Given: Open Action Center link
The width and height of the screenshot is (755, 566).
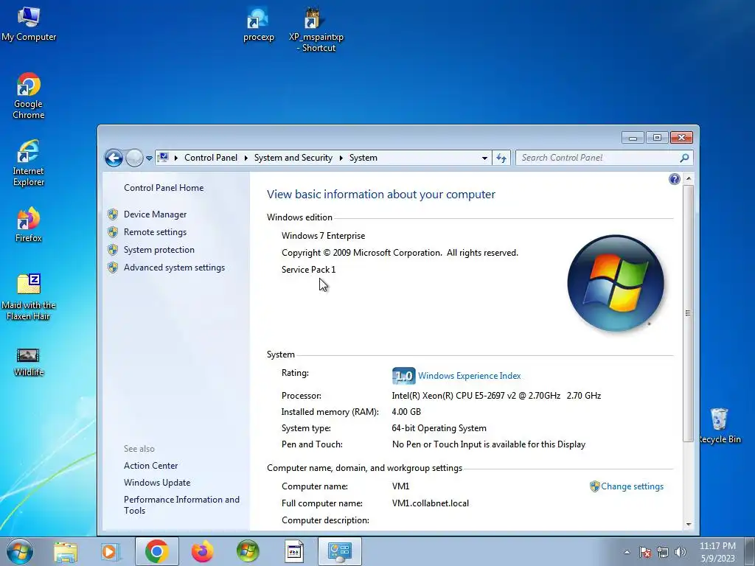Looking at the screenshot, I should (x=150, y=466).
